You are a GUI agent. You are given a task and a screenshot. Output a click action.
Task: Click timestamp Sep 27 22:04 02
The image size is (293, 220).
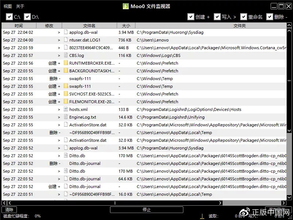(18, 32)
